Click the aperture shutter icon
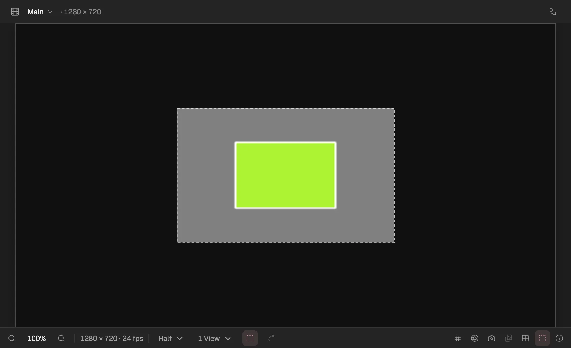The image size is (571, 348). 475,338
